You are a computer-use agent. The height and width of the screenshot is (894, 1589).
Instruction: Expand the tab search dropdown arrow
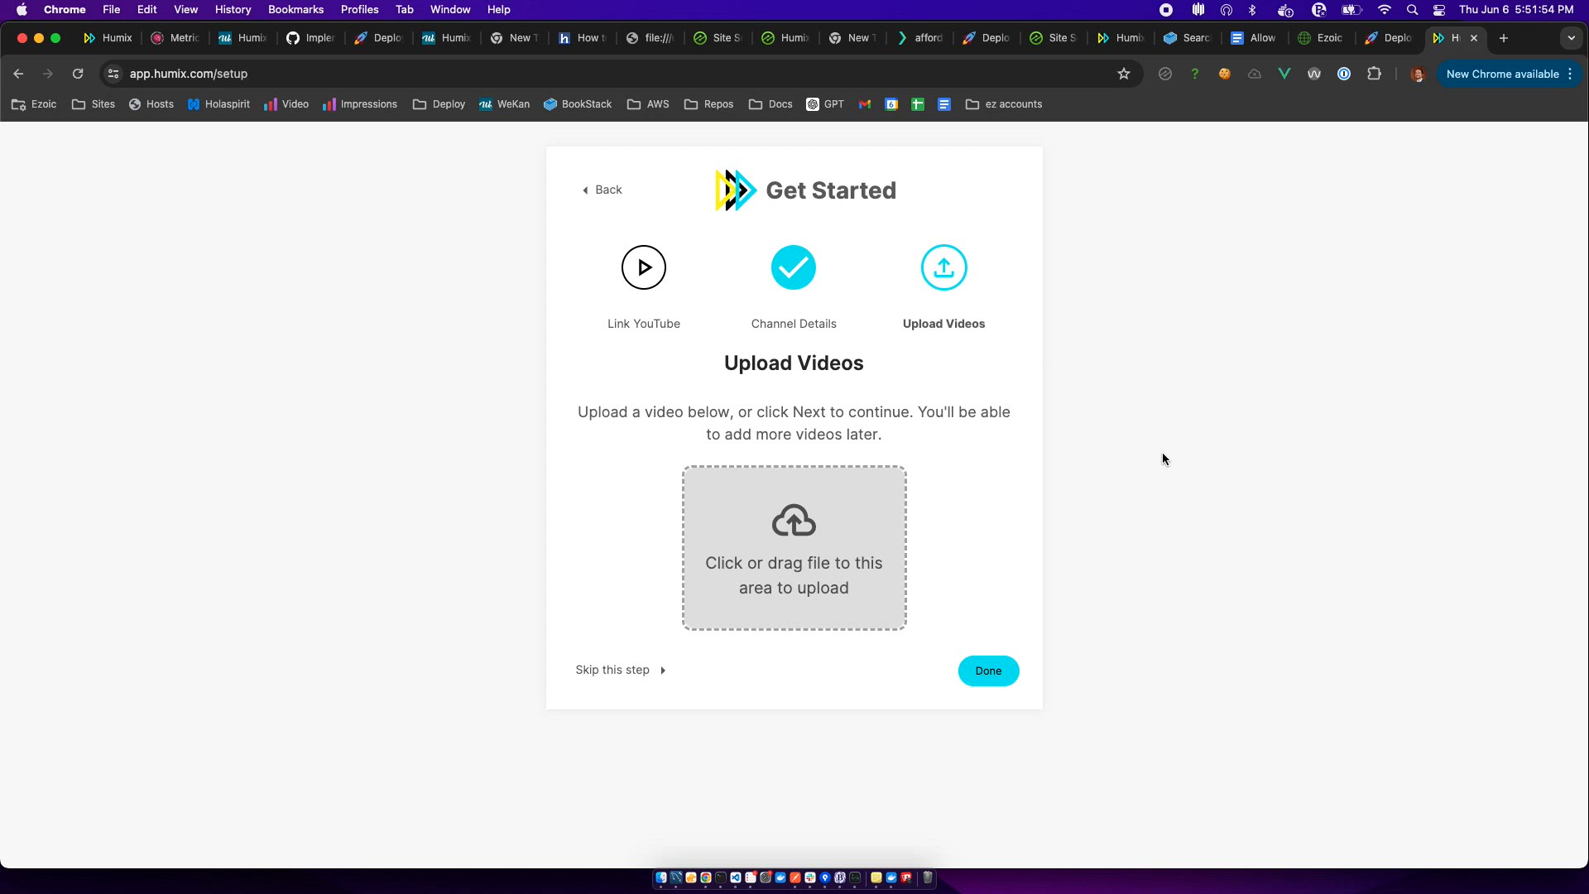tap(1571, 38)
